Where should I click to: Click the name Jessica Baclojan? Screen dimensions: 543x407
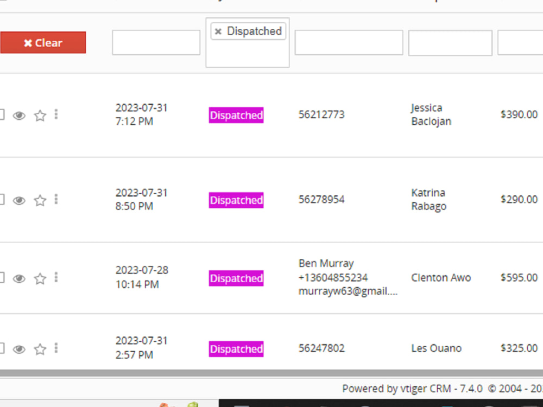(x=431, y=115)
